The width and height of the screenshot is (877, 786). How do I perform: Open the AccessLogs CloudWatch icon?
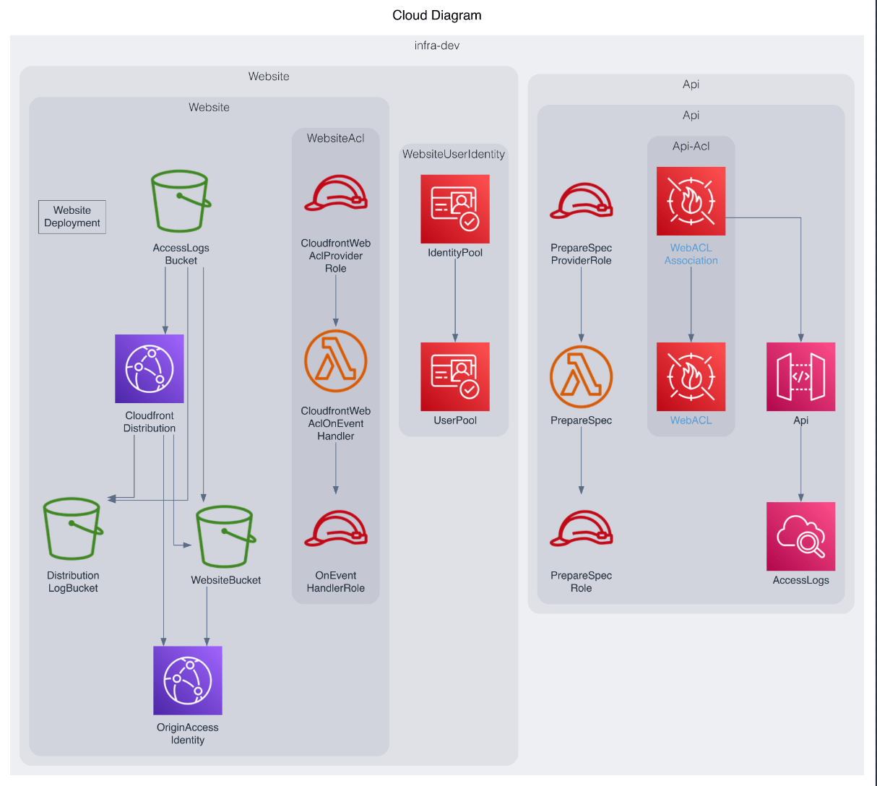point(800,536)
